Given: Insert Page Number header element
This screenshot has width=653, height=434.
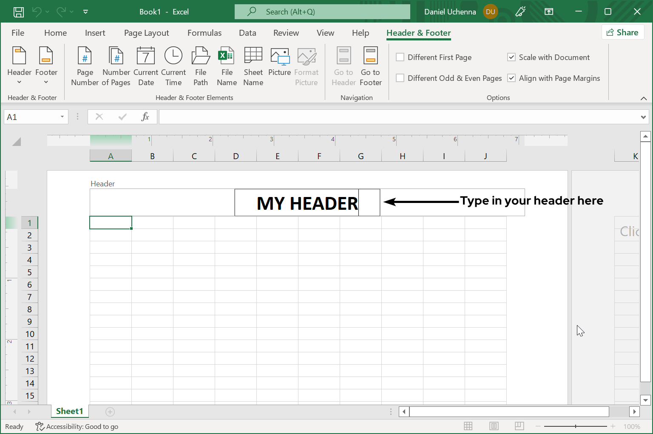Looking at the screenshot, I should tap(85, 66).
